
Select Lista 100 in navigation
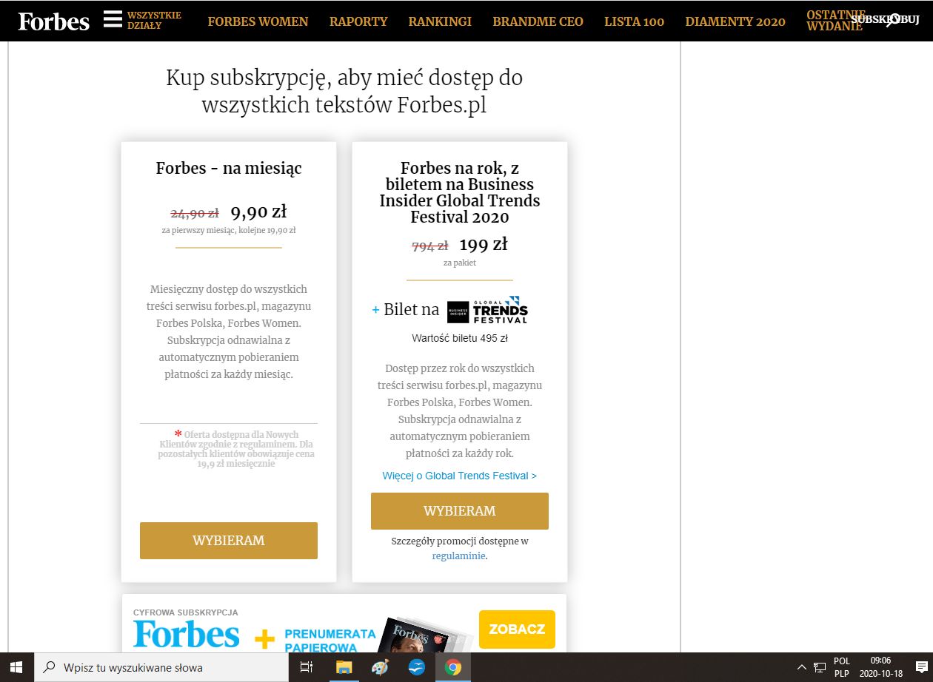(x=634, y=21)
